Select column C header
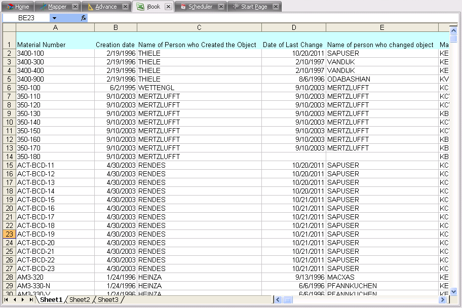The width and height of the screenshot is (462, 308). pyautogui.click(x=199, y=27)
